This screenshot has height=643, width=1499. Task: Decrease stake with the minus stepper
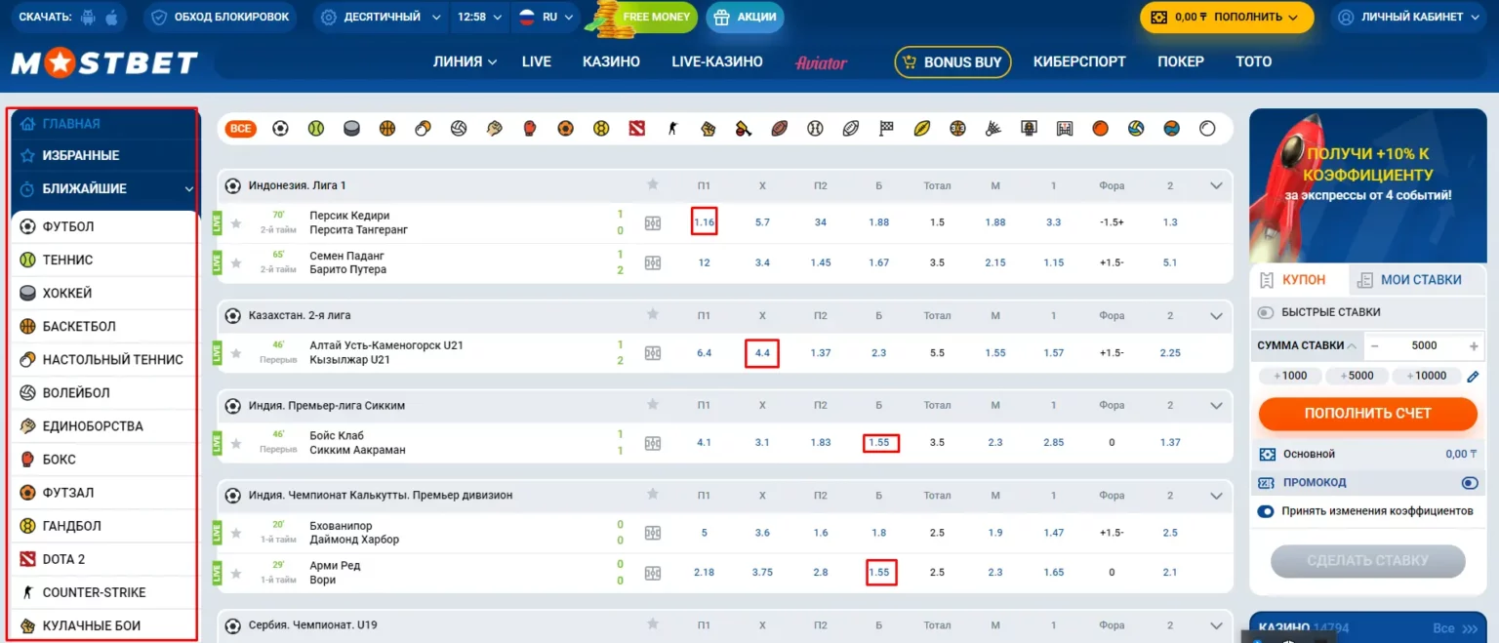click(x=1374, y=345)
